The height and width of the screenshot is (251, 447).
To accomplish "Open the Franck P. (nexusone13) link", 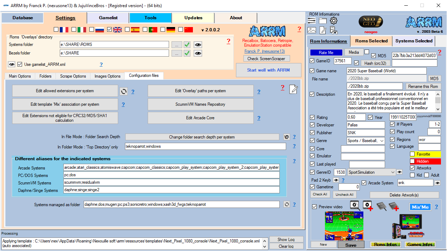I will pos(264,51).
